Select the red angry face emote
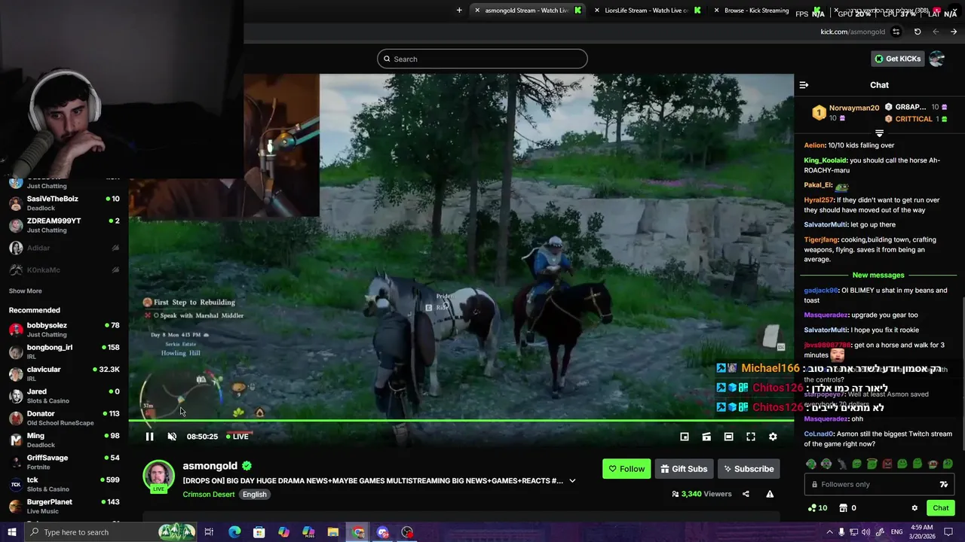965x542 pixels. (x=887, y=464)
